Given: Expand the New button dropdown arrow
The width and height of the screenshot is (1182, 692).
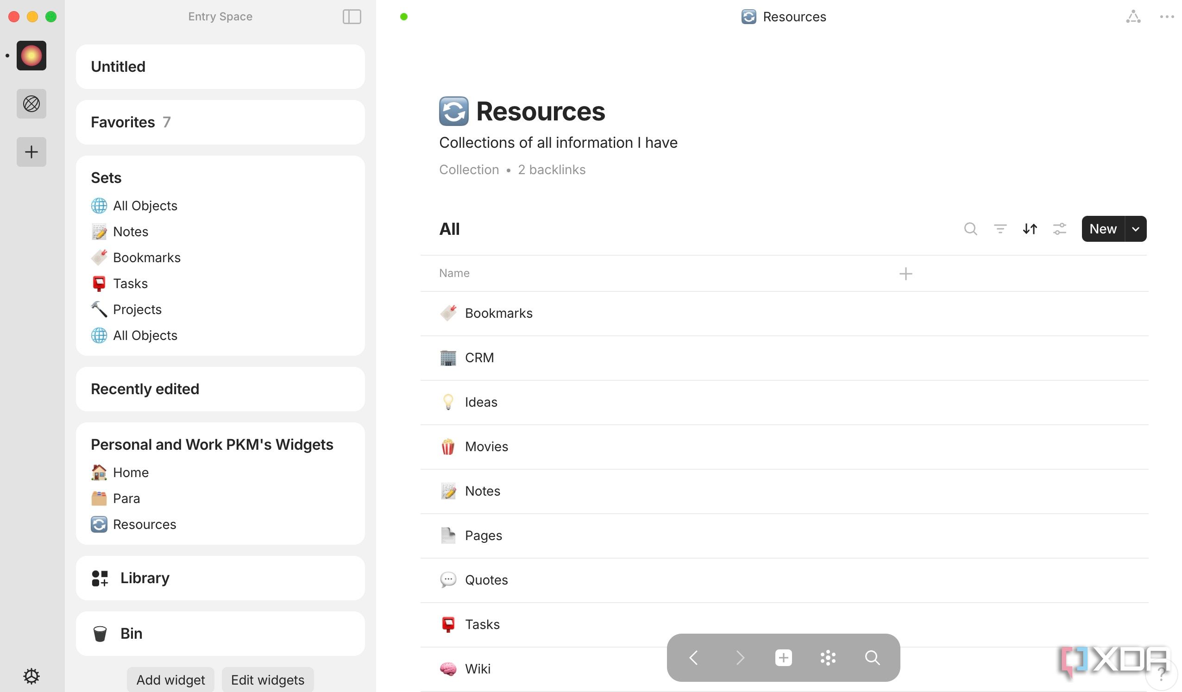Looking at the screenshot, I should pos(1135,229).
